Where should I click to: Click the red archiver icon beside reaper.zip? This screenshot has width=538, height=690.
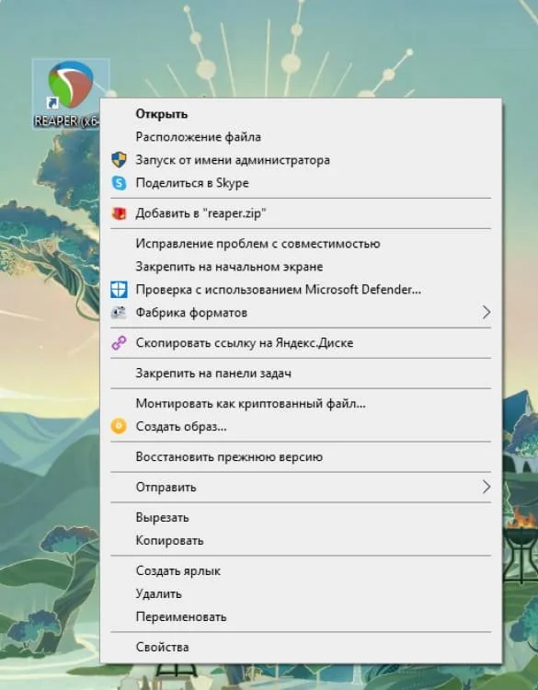(x=119, y=213)
